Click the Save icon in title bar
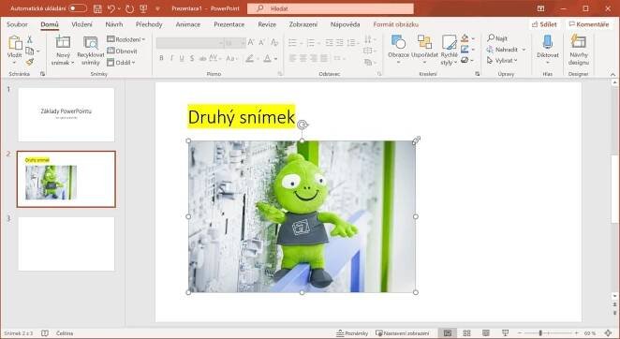The image size is (620, 339). (x=97, y=8)
